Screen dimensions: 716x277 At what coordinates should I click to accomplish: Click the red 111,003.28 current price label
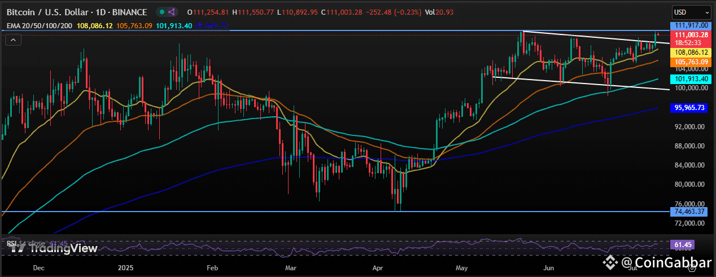click(690, 34)
